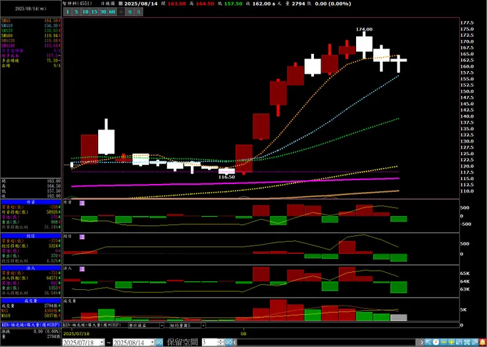487x347 pixels.
Task: Click the MA5 row in the 成交量 panel
Action: tap(31, 311)
